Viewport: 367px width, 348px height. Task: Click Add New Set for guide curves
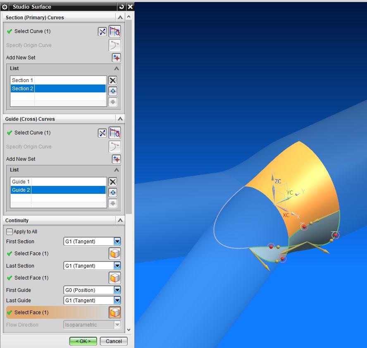tap(116, 159)
